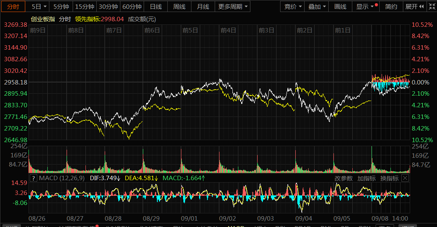Open the 日线 daily chart
Image resolution: width=437 pixels, height=227 pixels.
click(x=156, y=6)
